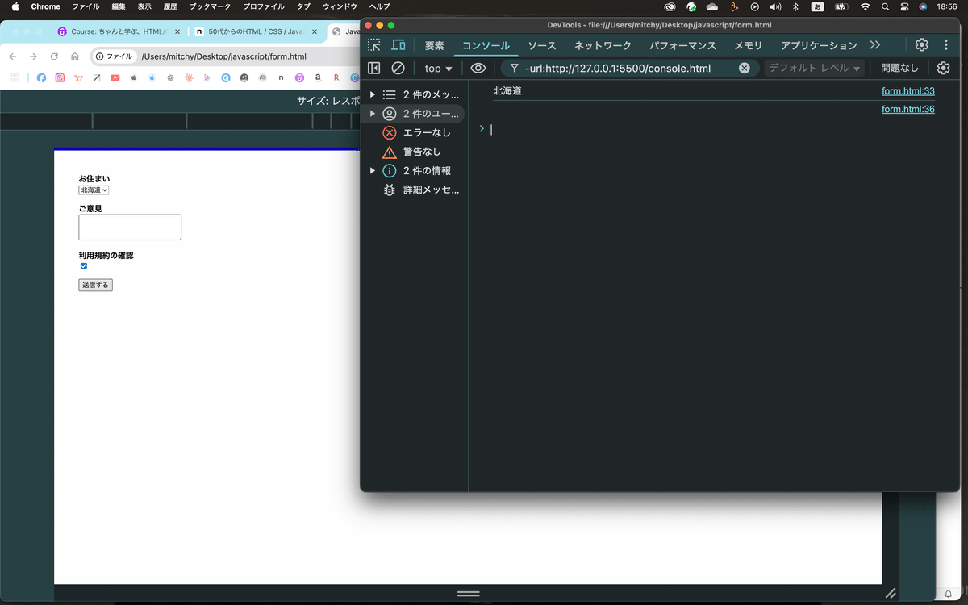This screenshot has width=968, height=605.
Task: Open the ブックマーク menu in the menu bar
Action: coord(209,6)
